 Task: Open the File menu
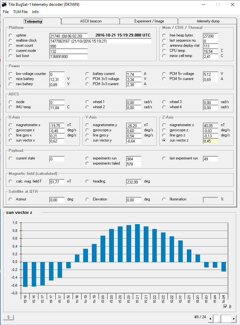[x=6, y=12]
